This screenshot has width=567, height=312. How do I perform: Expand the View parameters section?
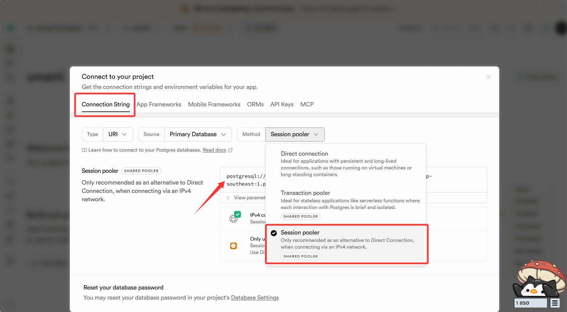(x=246, y=198)
